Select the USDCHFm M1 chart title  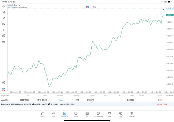tap(14, 5)
